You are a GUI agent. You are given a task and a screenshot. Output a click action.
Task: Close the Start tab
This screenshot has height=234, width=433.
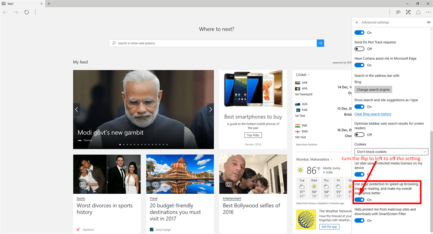tap(41, 3)
